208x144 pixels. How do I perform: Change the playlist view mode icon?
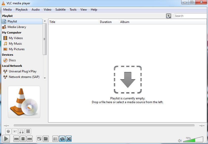(169, 16)
